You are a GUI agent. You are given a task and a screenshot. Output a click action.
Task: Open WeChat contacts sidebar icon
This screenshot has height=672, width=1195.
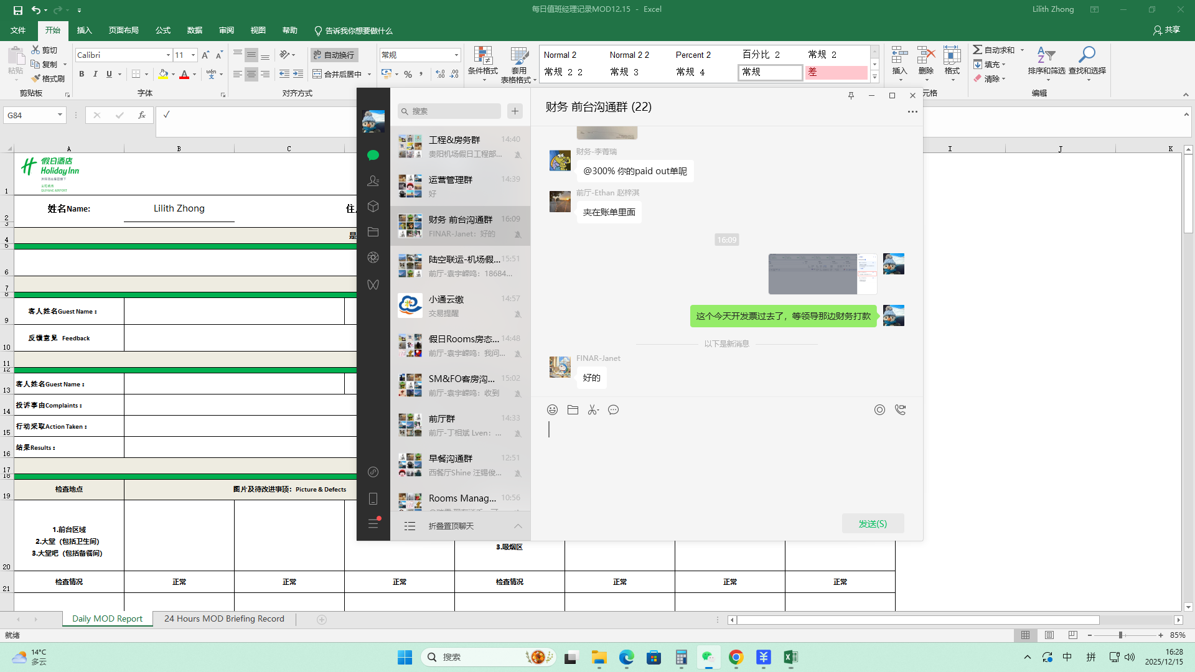[373, 180]
